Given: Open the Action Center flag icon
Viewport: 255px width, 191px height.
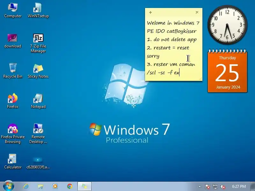Looking at the screenshot, I should (x=207, y=187).
